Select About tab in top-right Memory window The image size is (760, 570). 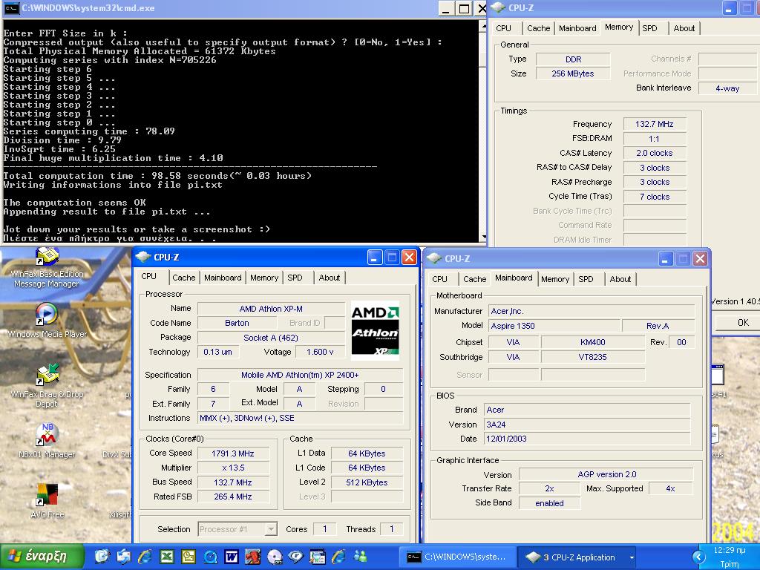point(684,28)
